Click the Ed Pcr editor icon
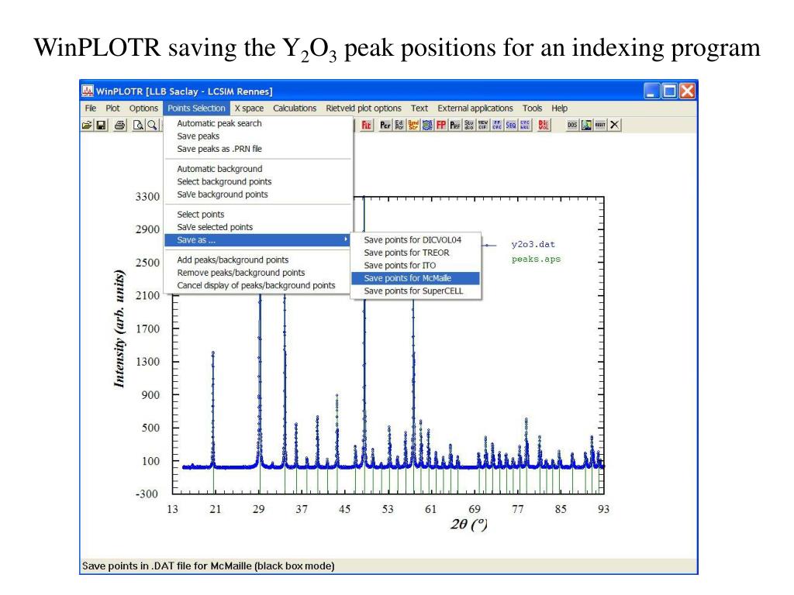 (x=399, y=125)
